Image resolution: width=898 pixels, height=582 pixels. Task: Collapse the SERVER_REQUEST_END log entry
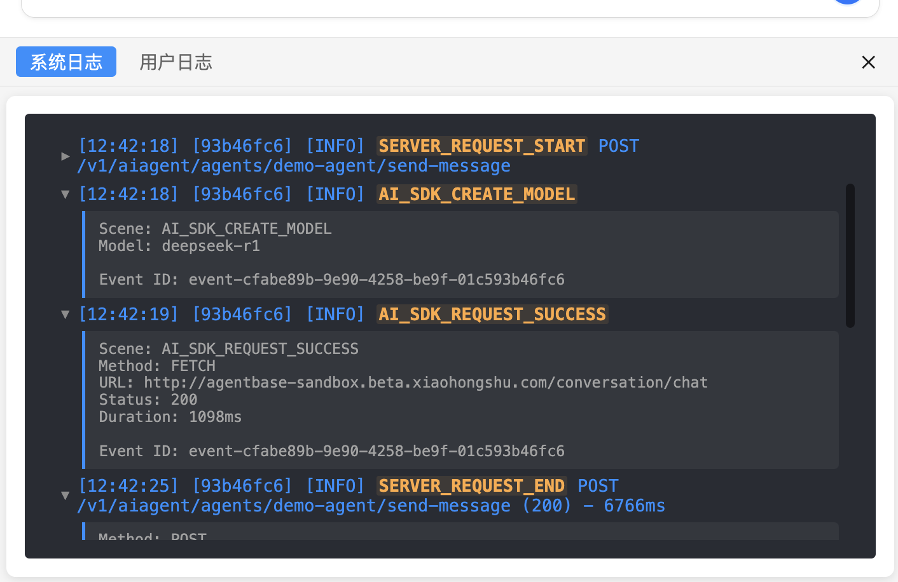click(x=65, y=496)
